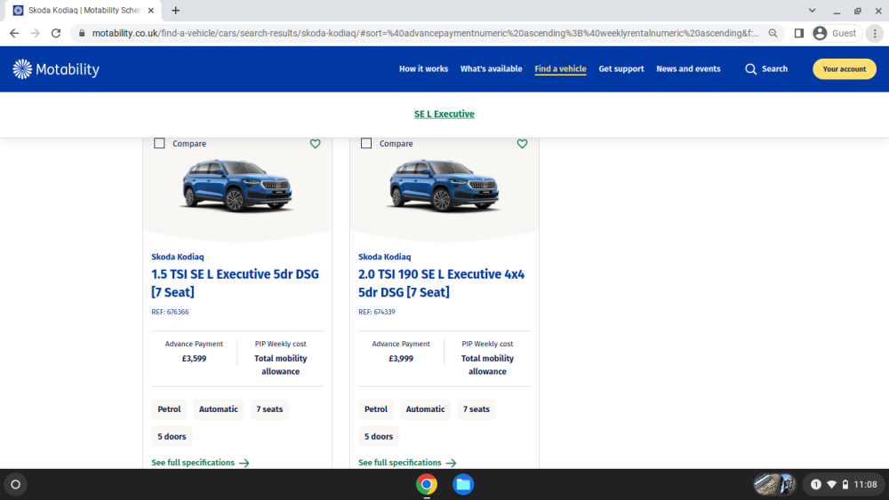889x500 pixels.
Task: Tick Compare for 2.0 TSI 190 SE L Executive
Action: pos(366,143)
